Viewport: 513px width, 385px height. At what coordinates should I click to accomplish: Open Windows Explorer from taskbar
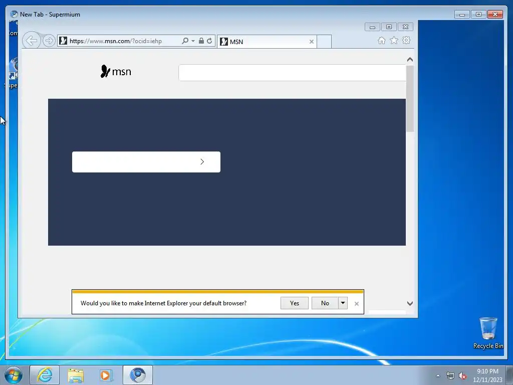pyautogui.click(x=76, y=375)
